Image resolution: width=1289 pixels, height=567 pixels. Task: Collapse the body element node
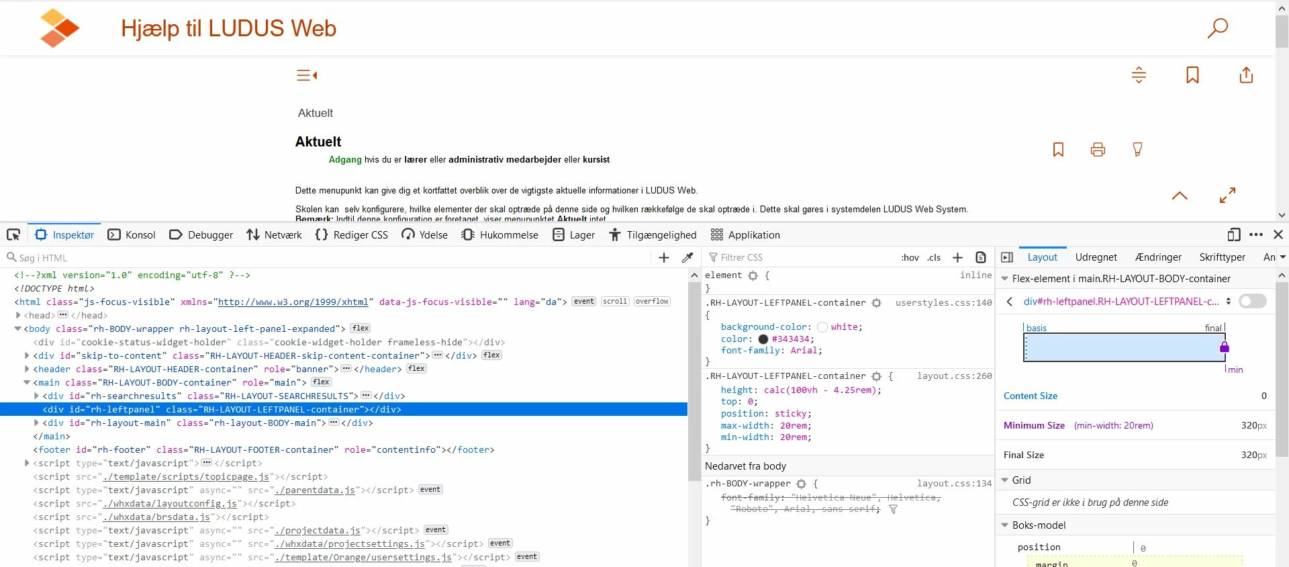pos(18,329)
